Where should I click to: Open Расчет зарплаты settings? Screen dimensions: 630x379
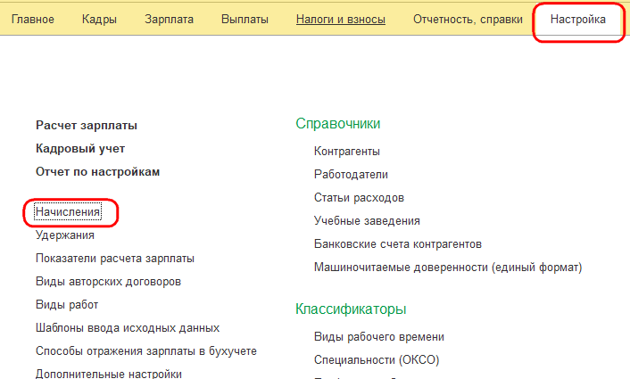tap(87, 125)
